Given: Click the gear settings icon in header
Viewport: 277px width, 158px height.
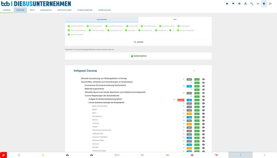Looking at the screenshot, I should 239,4.
